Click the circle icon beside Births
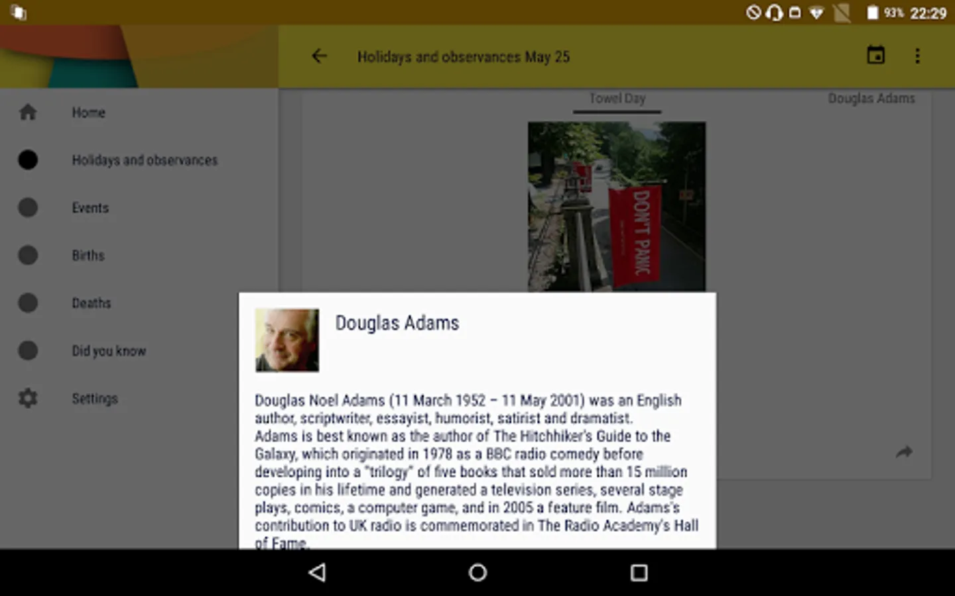This screenshot has width=955, height=596. coord(28,255)
